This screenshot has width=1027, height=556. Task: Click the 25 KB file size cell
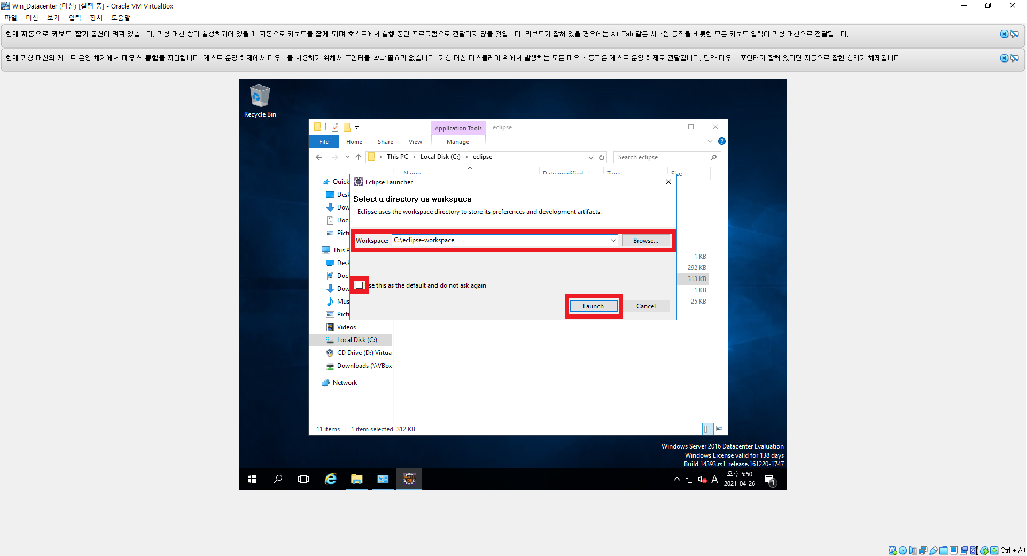pyautogui.click(x=698, y=302)
